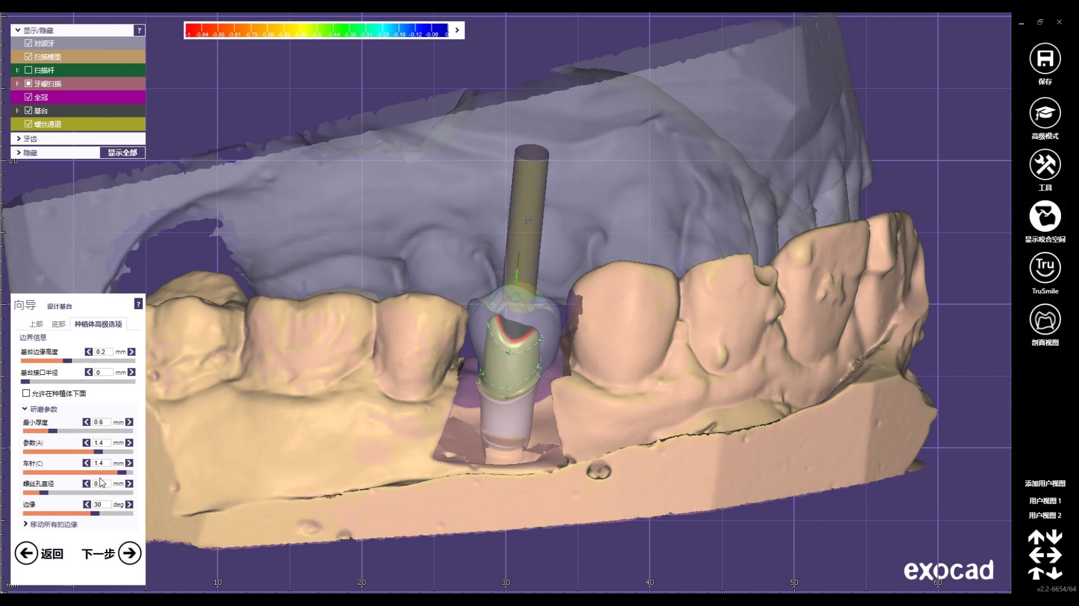Open 高级模式 expert mode
This screenshot has height=606, width=1079.
1045,113
